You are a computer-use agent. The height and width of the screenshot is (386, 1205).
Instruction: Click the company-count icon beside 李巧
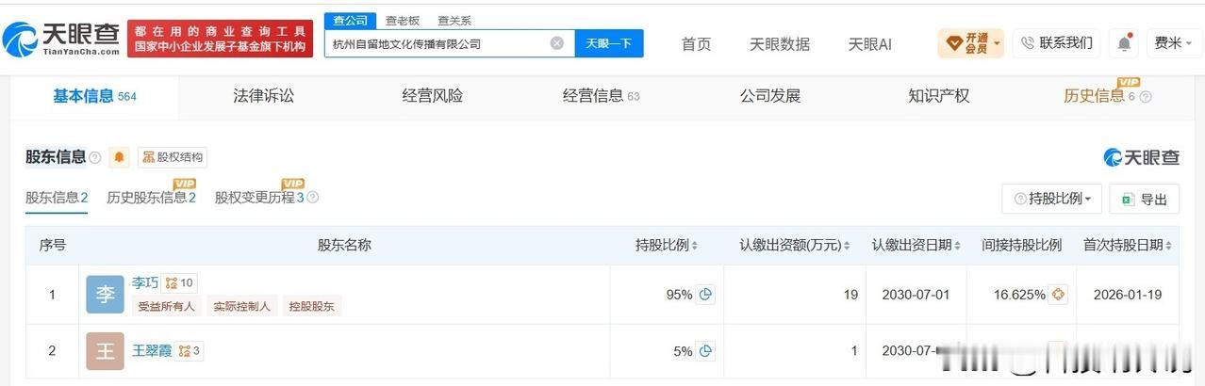point(178,282)
